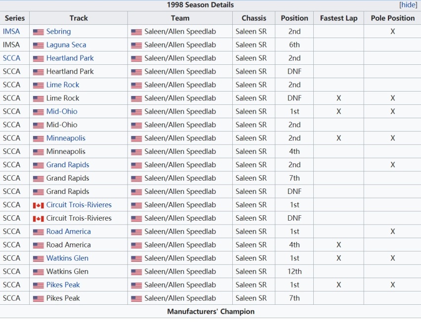Click the Position column header
421x333 pixels.
tap(295, 18)
